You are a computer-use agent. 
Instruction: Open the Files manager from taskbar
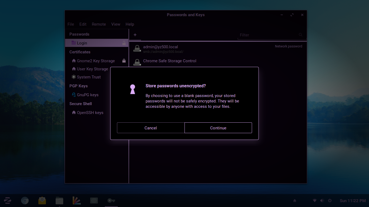(59, 201)
